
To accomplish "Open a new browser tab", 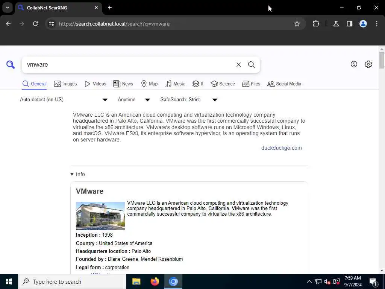I will click(110, 8).
